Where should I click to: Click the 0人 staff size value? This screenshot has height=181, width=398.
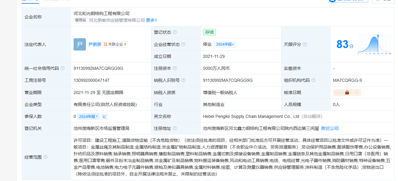[x=336, y=104]
